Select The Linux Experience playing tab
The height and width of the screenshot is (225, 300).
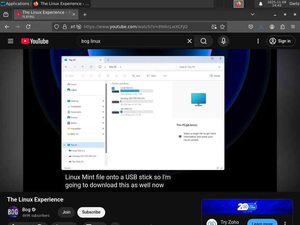point(46,14)
